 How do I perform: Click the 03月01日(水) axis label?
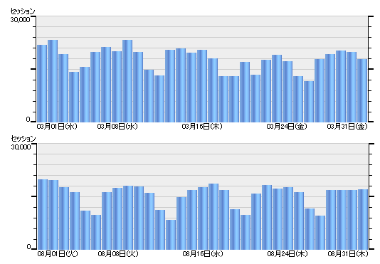[x=57, y=126]
